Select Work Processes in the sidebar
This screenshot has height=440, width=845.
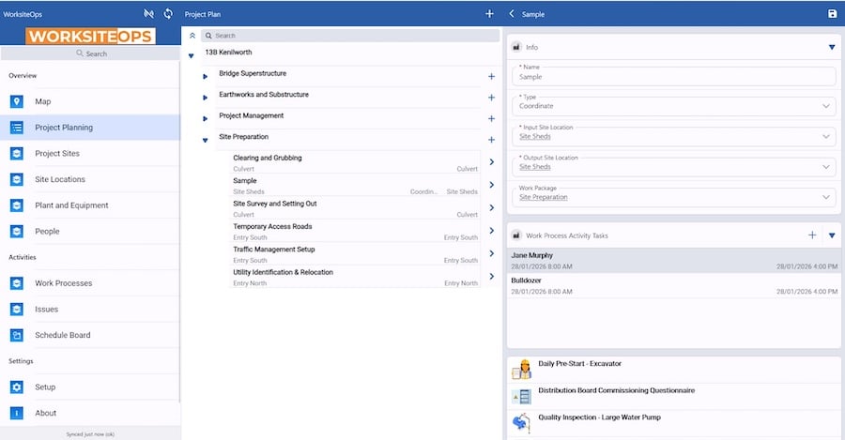(90, 282)
